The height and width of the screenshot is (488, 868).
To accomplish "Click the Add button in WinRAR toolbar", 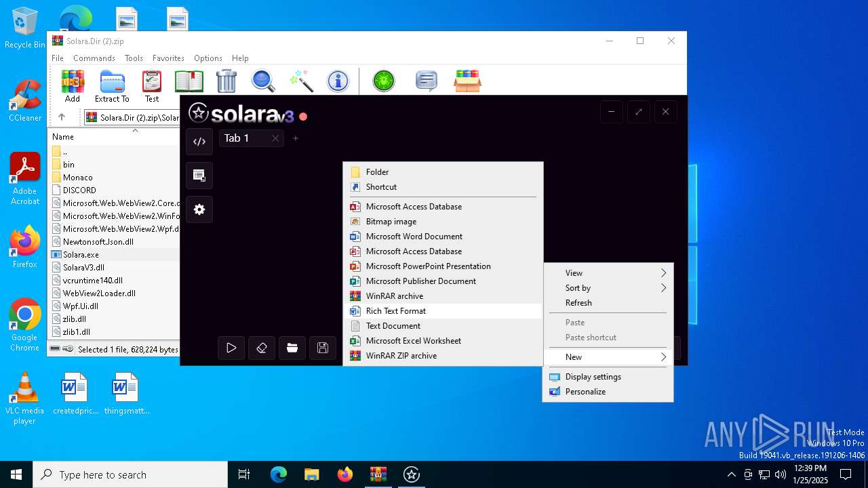I will tap(73, 86).
